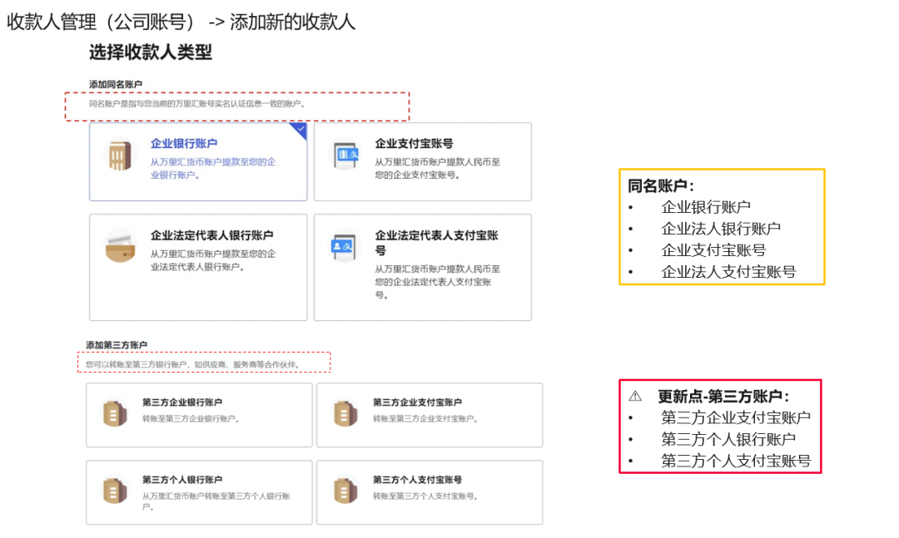Select the 第三方个人银行账户 card title

click(x=182, y=480)
